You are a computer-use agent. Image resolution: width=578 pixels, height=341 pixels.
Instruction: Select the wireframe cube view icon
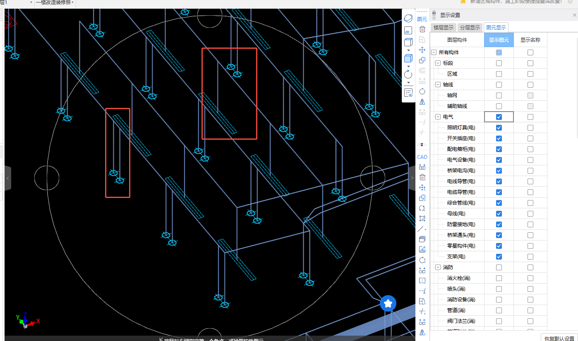click(x=408, y=42)
